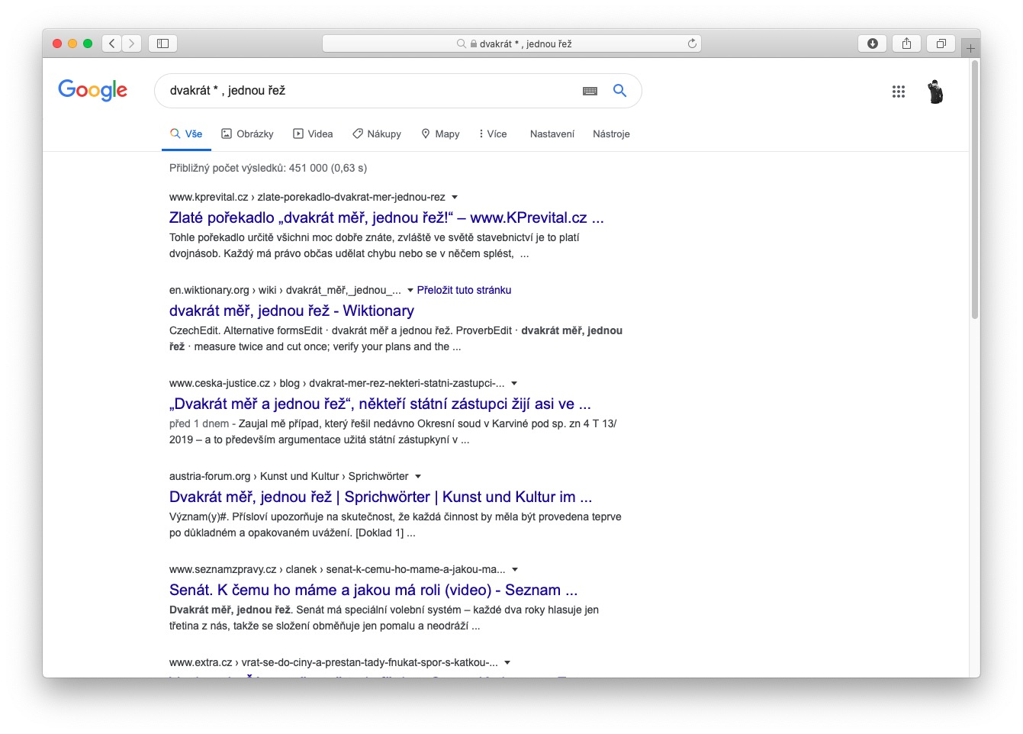Show Safari downloads
This screenshot has width=1023, height=734.
point(872,43)
